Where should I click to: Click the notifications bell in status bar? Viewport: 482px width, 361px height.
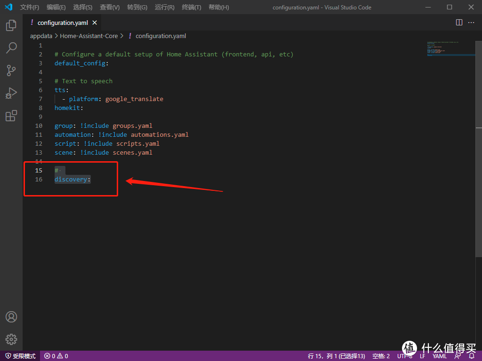point(472,356)
